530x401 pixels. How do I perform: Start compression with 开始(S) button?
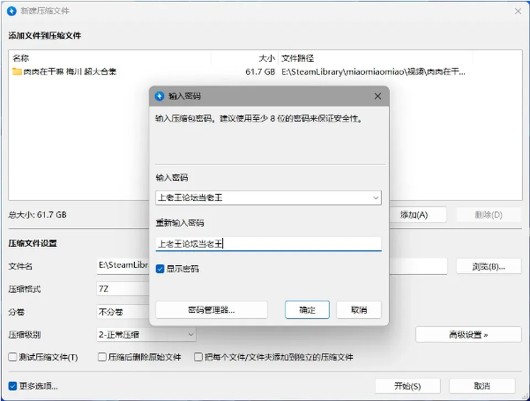[407, 386]
